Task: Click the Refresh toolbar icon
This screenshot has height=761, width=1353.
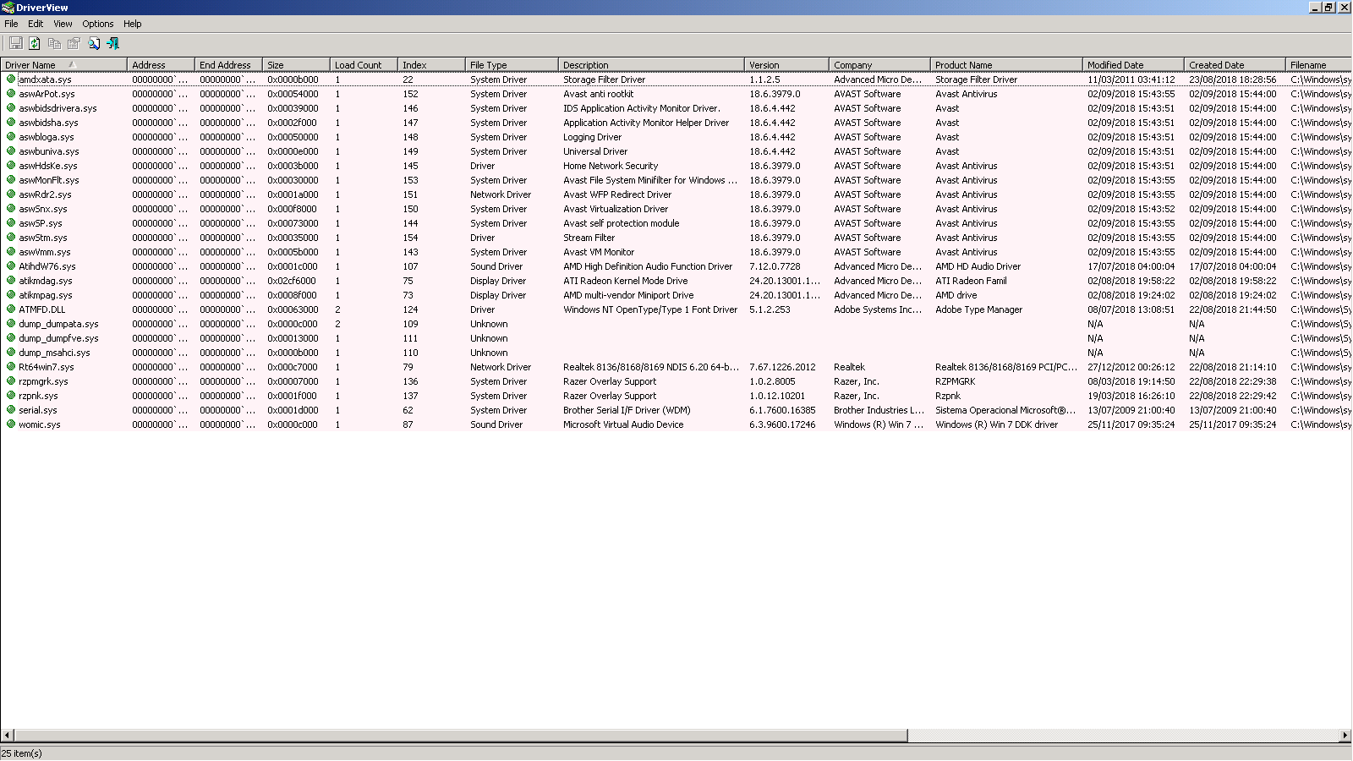Action: click(35, 43)
